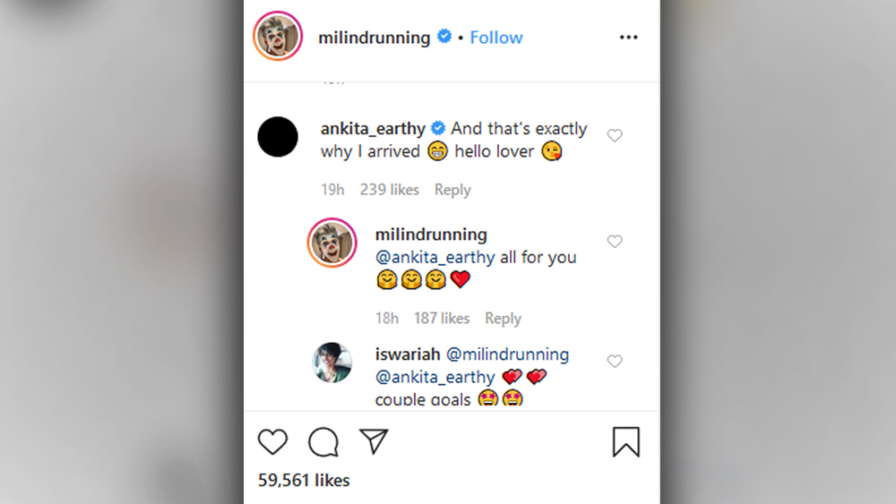
Task: Reply to milindrunning's 'all for you' comment
Action: pyautogui.click(x=503, y=319)
